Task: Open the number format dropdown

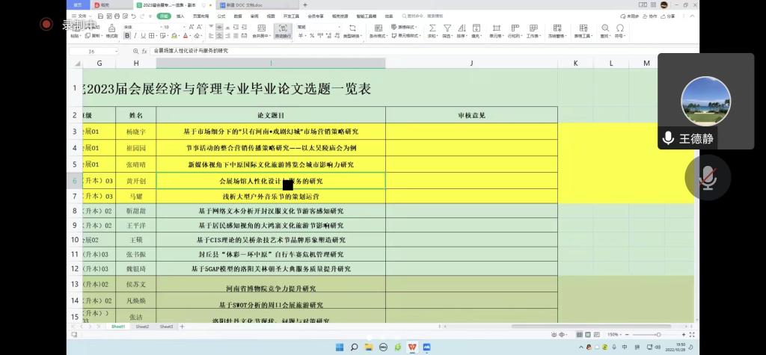Action: (338, 27)
